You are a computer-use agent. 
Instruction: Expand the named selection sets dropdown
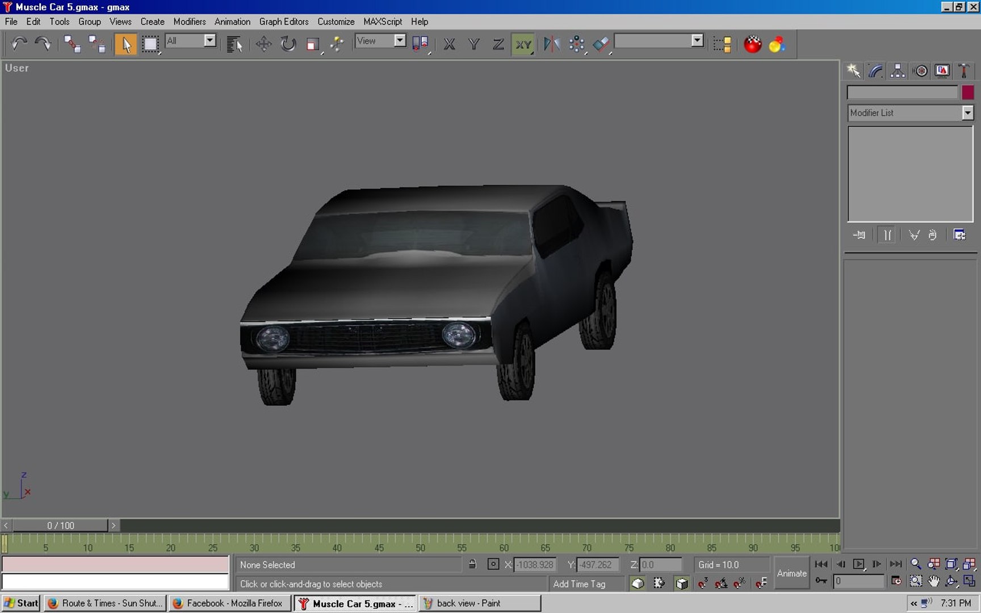click(x=698, y=40)
